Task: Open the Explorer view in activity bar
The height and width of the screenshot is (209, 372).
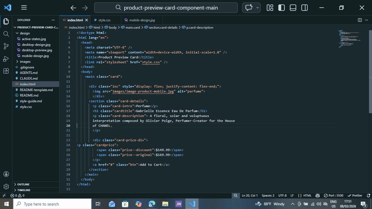Action: click(x=6, y=21)
